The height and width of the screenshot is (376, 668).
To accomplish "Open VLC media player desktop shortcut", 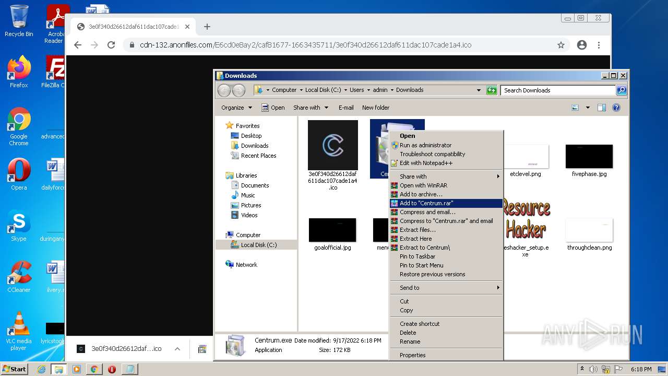I will [19, 331].
